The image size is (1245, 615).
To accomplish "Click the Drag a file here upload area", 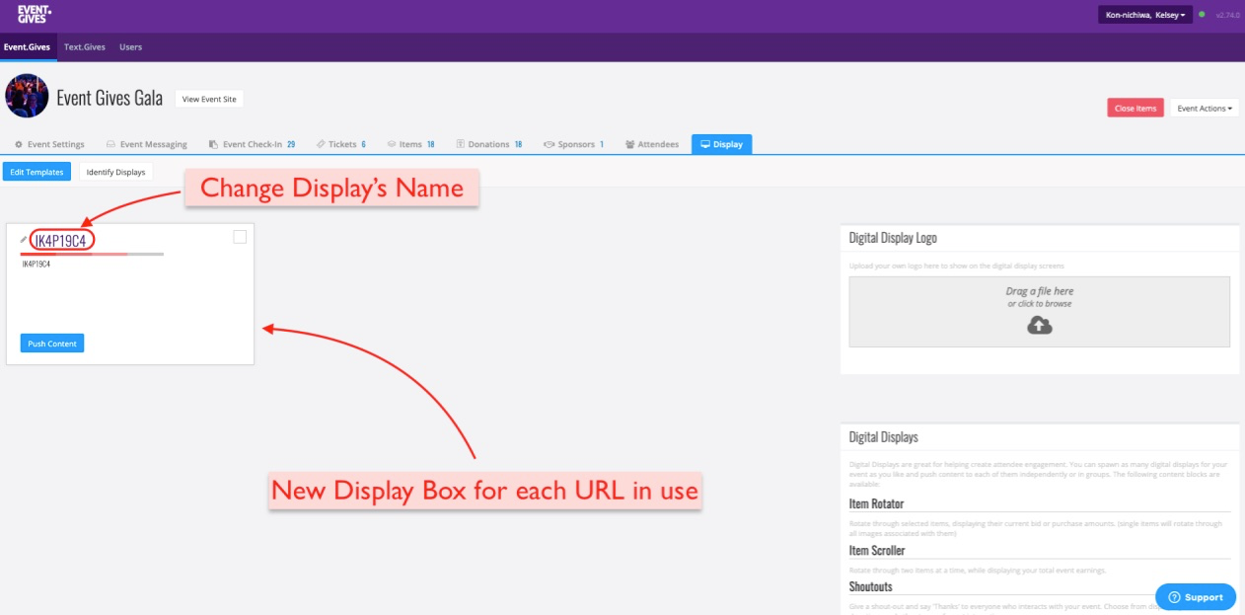I will (1039, 311).
